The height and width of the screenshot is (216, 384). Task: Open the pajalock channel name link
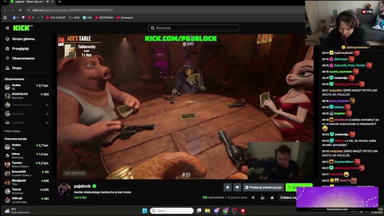[x=82, y=186]
